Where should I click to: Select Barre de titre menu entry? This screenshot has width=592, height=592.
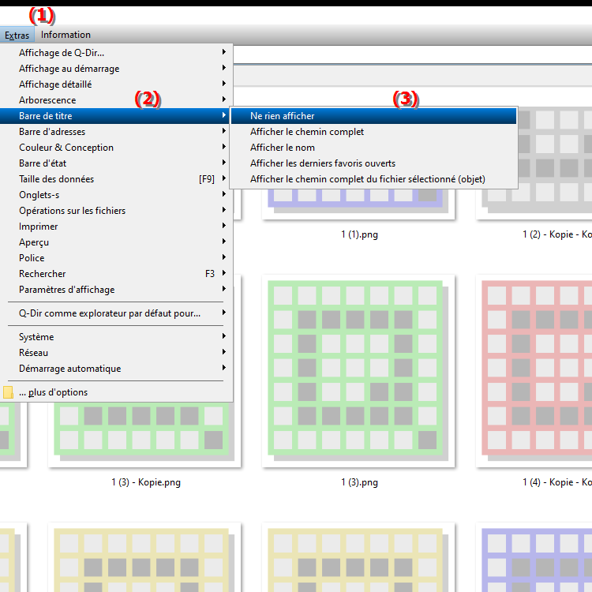[x=116, y=116]
